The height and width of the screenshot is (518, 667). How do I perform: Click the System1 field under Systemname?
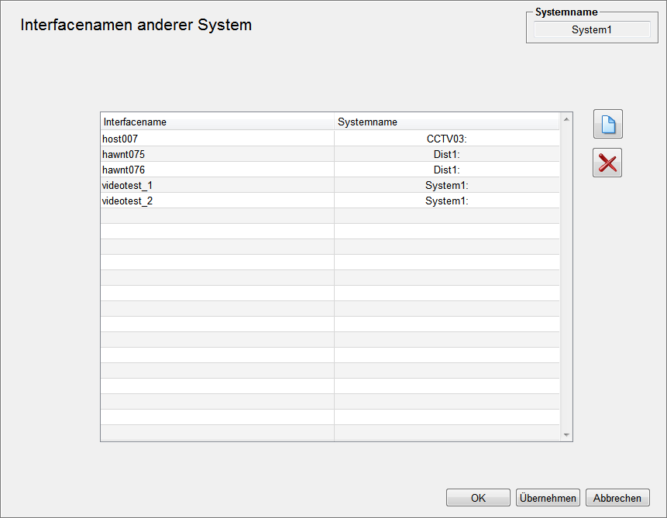(592, 30)
